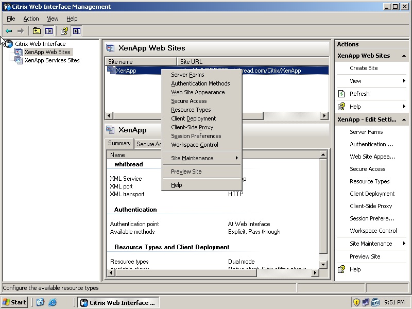Image resolution: width=412 pixels, height=309 pixels.
Task: Click Secure Access in Actions pane
Action: coord(368,169)
